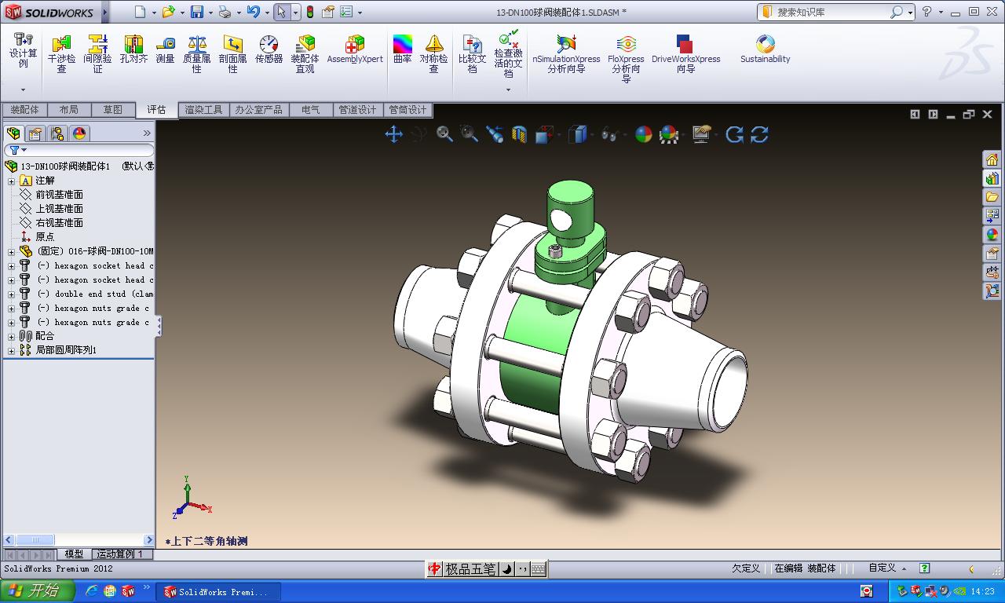This screenshot has height=603, width=1005.
Task: Switch to the PropertyManager panel tab
Action: (x=35, y=133)
